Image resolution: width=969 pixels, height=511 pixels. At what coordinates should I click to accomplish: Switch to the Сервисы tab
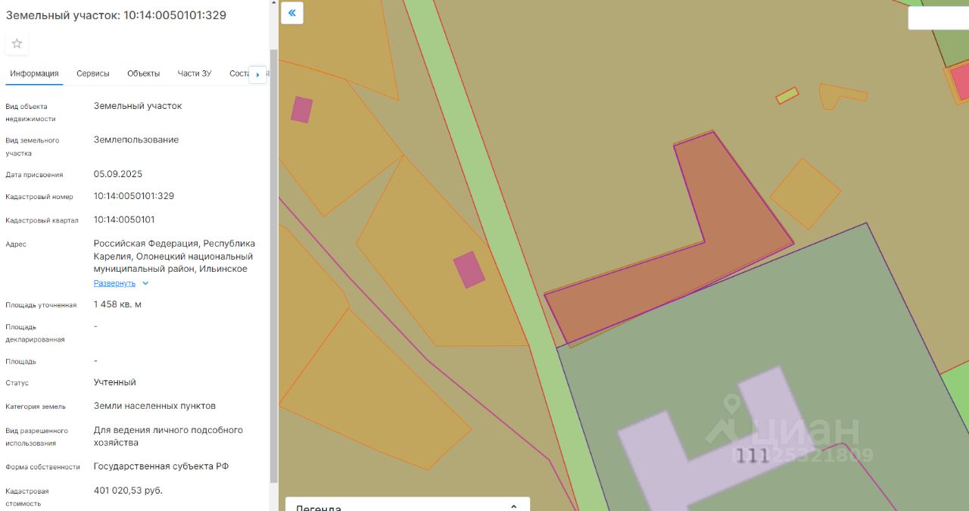tap(93, 73)
